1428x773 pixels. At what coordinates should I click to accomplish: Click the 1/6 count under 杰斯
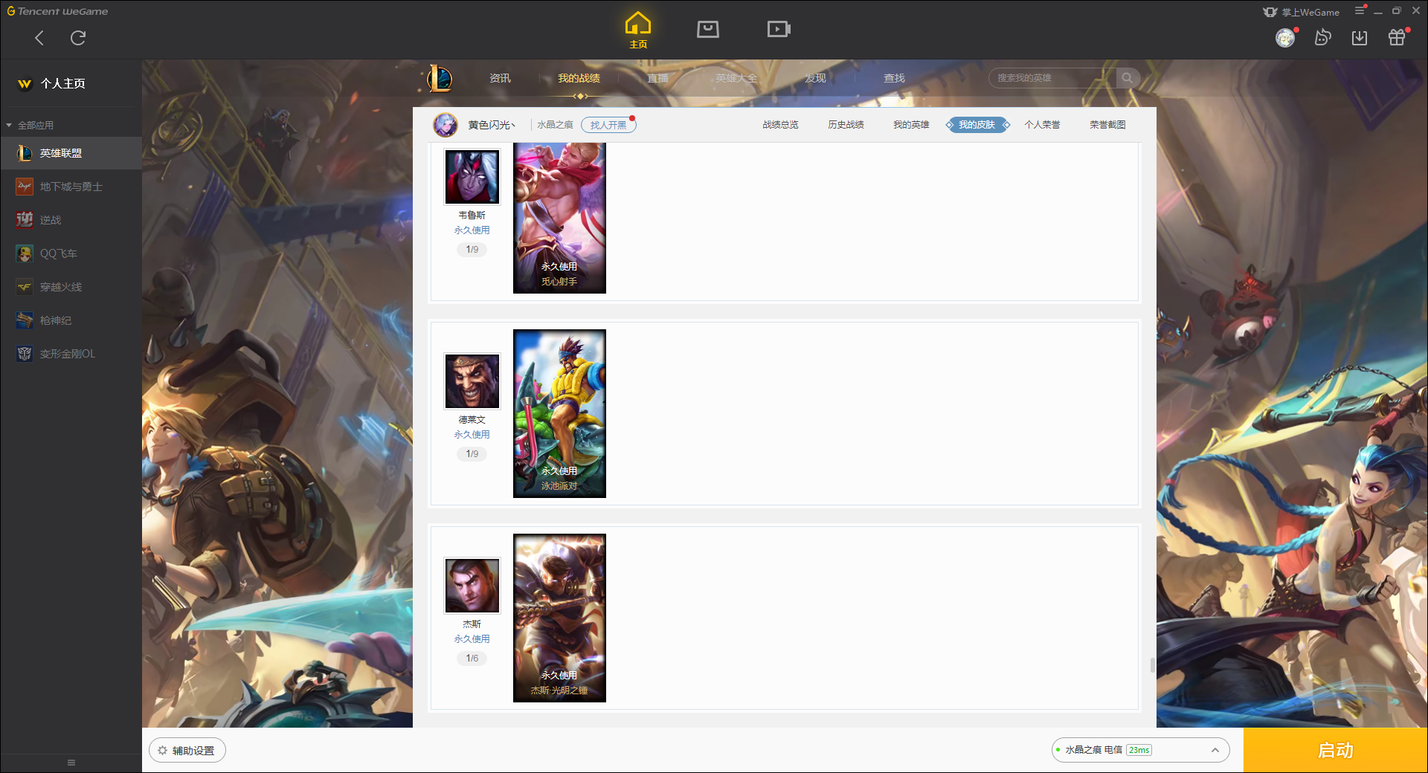(x=472, y=659)
